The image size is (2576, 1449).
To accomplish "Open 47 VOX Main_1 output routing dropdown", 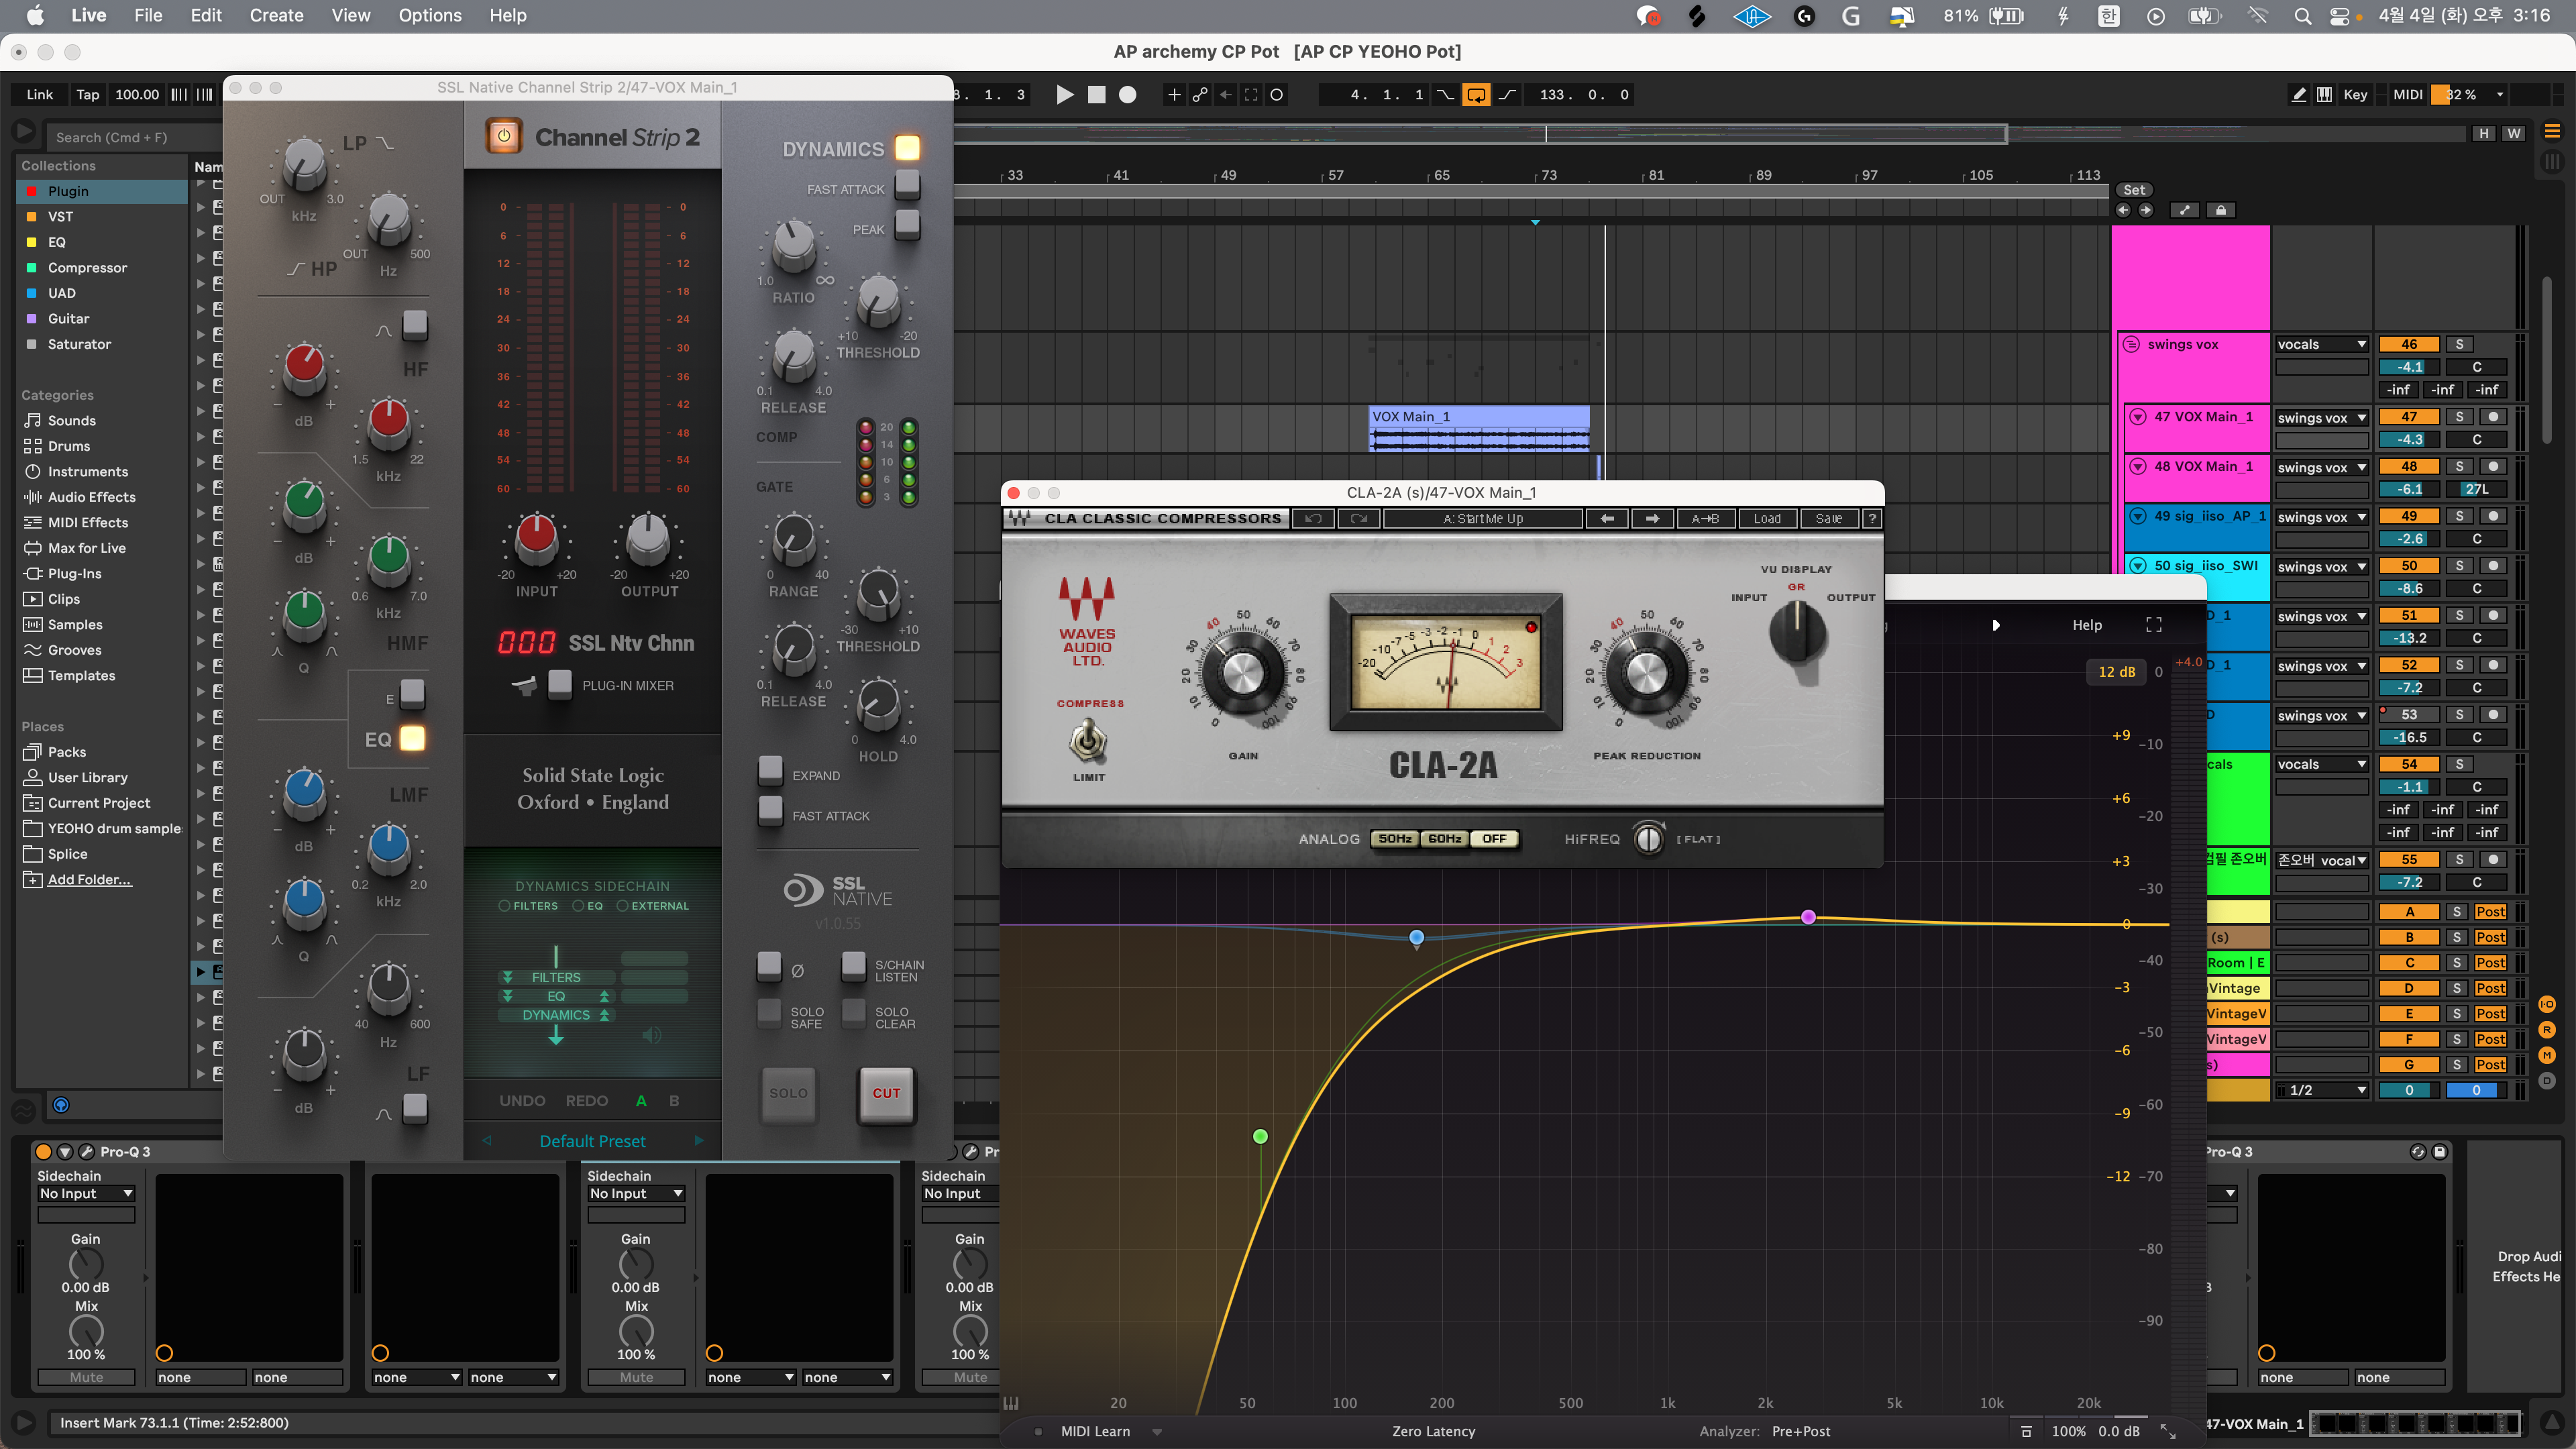I will pyautogui.click(x=2322, y=418).
